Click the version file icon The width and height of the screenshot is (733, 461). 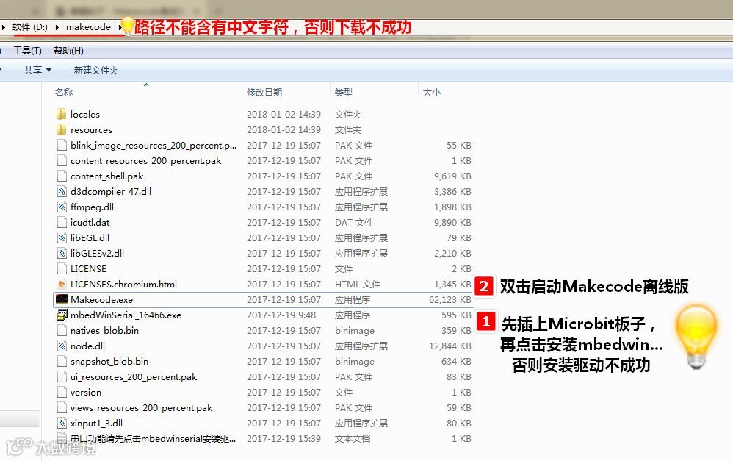(62, 392)
